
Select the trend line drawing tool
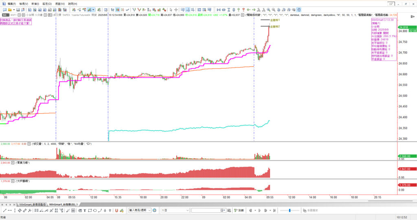click(x=4, y=210)
